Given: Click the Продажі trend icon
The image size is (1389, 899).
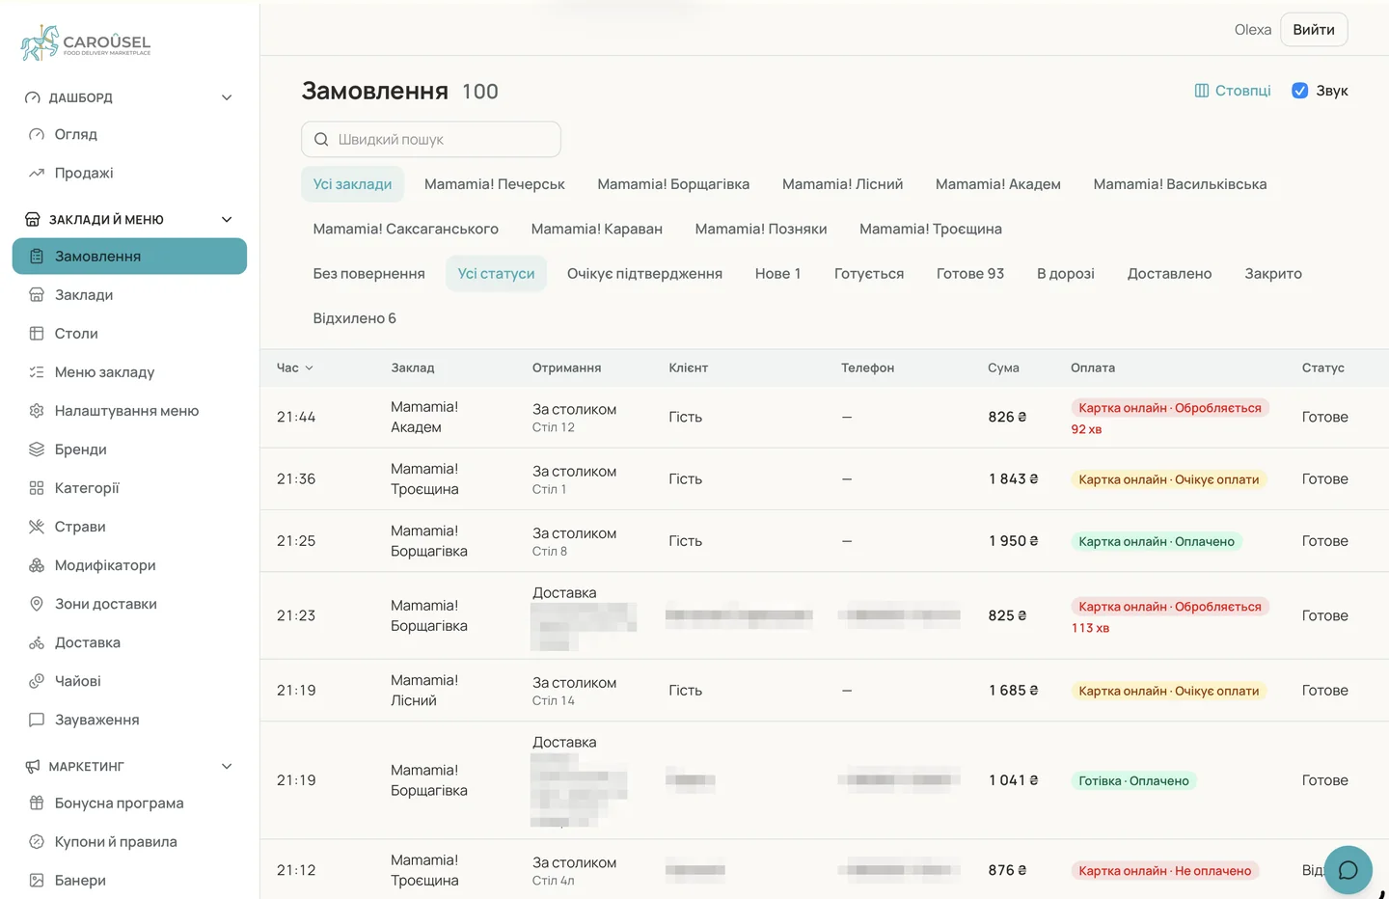Looking at the screenshot, I should [37, 173].
